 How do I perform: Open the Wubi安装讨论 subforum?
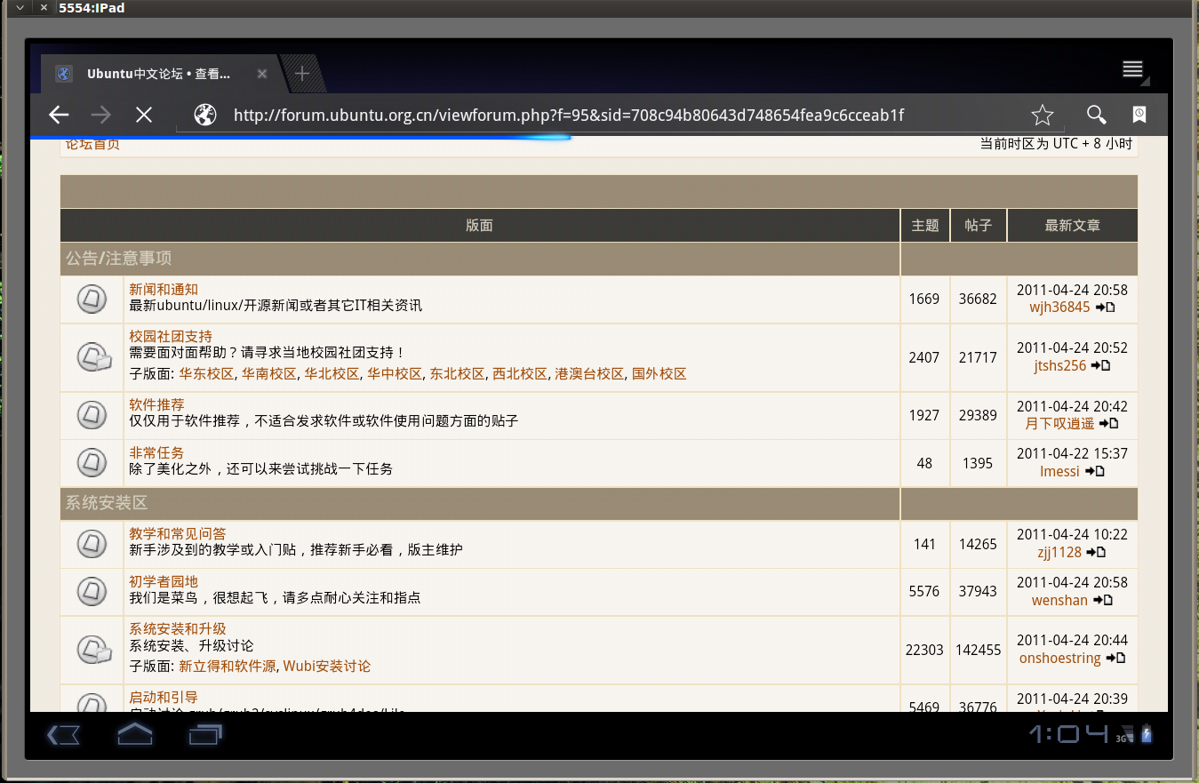coord(327,666)
